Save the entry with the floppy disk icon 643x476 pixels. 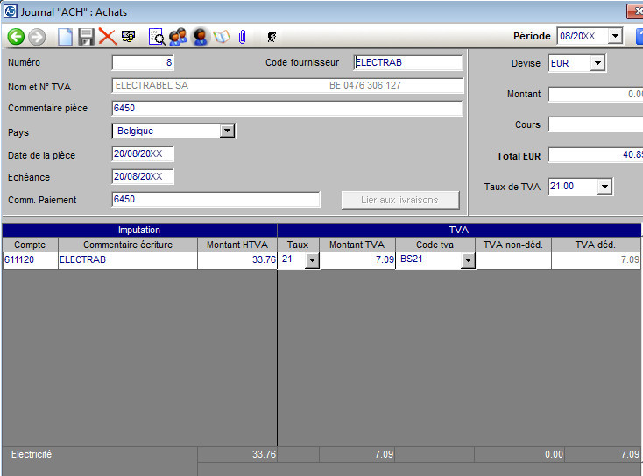point(86,37)
